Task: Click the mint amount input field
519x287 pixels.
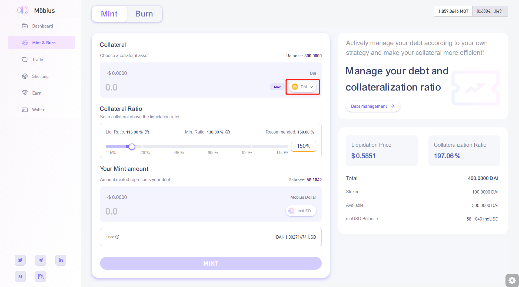Action: [193, 211]
